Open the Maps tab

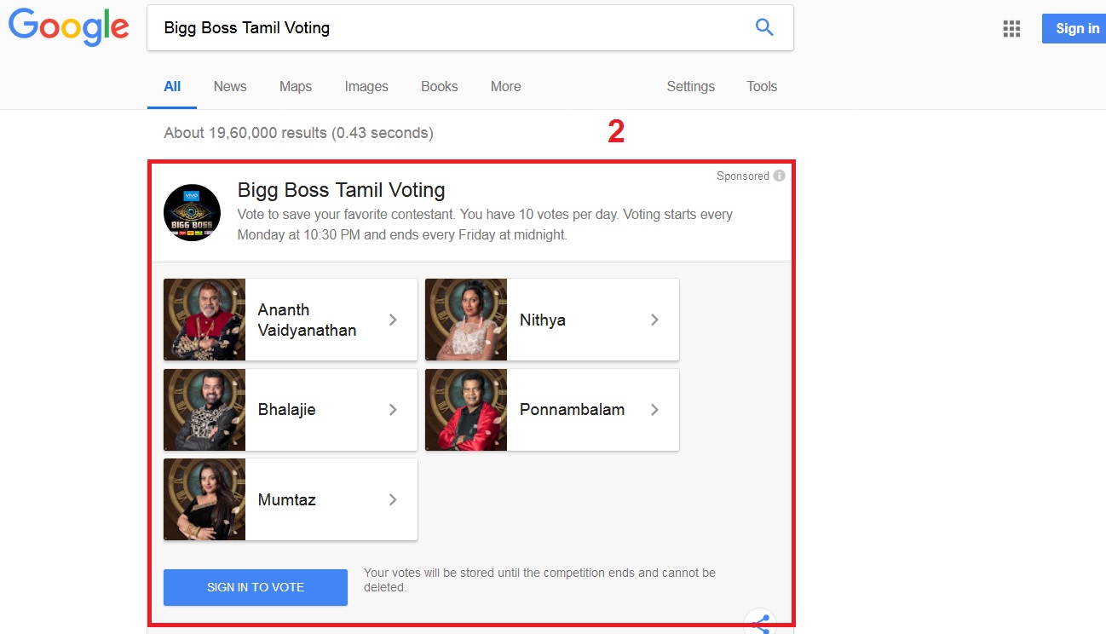click(x=296, y=86)
